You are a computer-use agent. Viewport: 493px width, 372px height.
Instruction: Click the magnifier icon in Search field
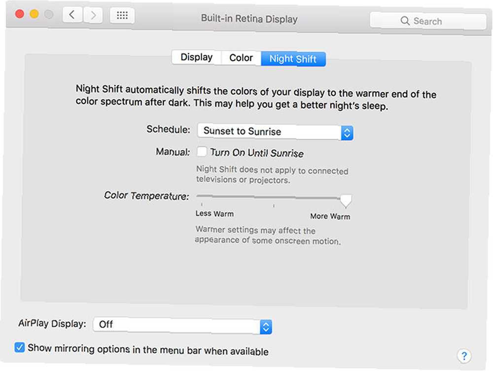point(405,21)
